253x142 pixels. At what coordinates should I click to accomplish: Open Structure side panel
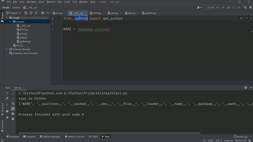pyautogui.click(x=2, y=109)
